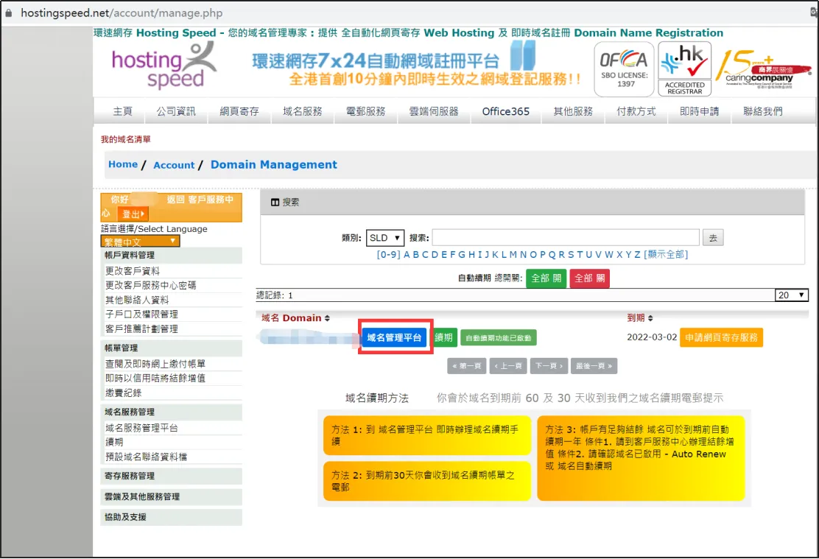Click the Caring Company 15 years badge

764,68
